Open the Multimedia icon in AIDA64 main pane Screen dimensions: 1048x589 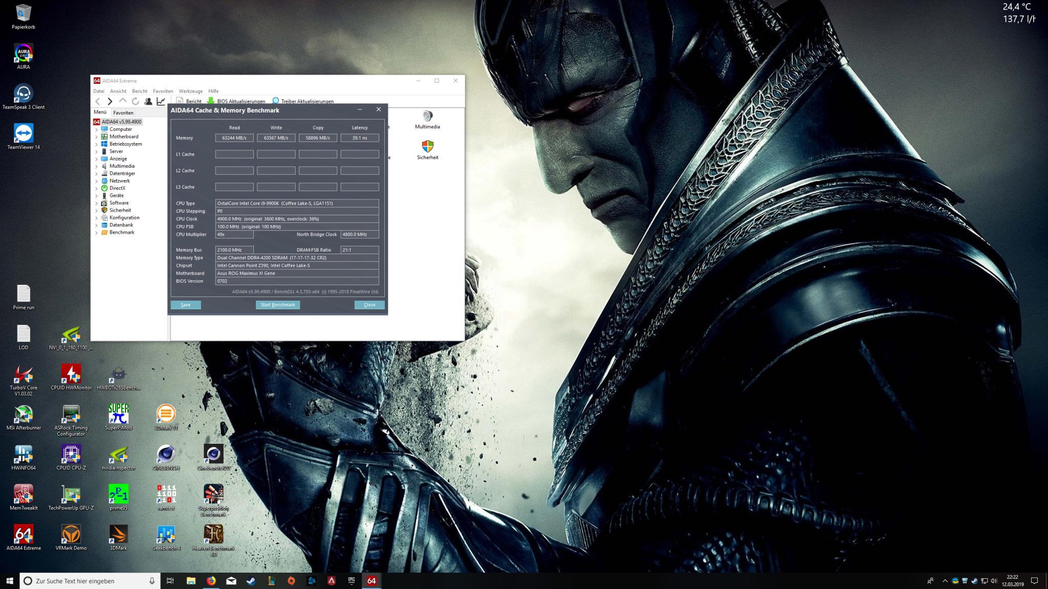(x=427, y=120)
